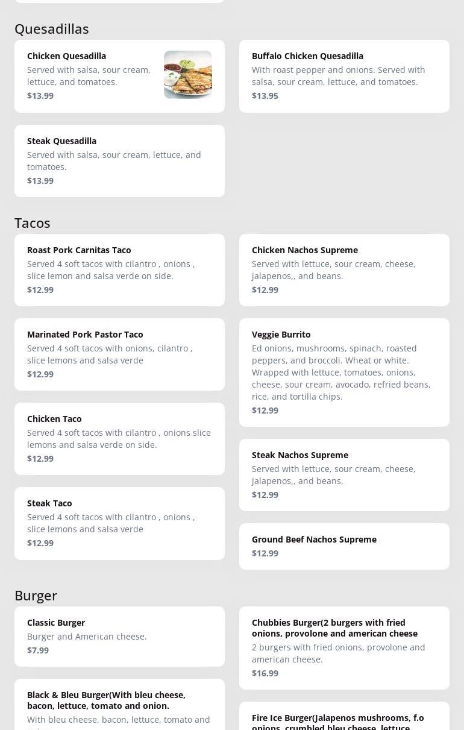This screenshot has height=730, width=464.
Task: Choose Steak Nachos Supreme
Action: 344,475
